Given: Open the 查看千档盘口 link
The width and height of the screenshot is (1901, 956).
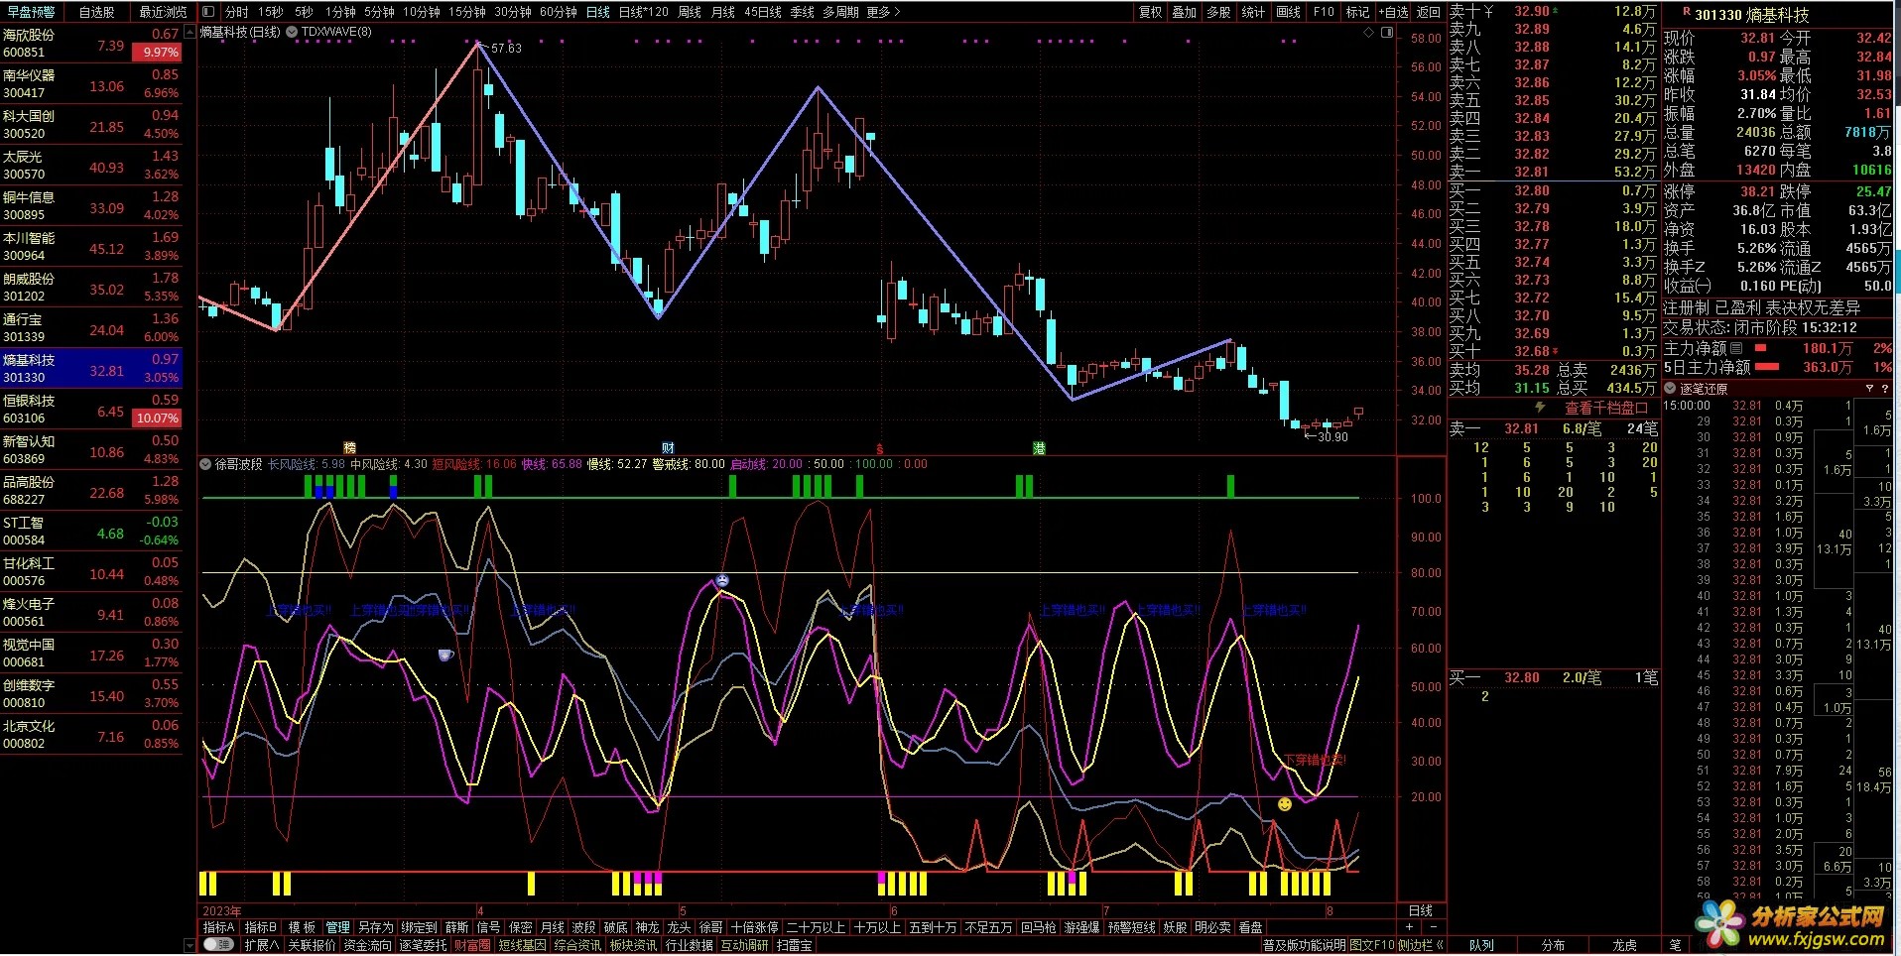Looking at the screenshot, I should point(1606,408).
